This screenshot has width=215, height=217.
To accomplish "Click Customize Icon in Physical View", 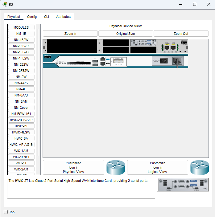I will coord(73,167).
